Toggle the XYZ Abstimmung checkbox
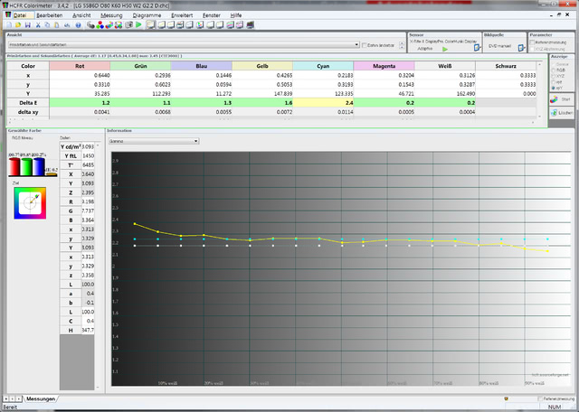The width and height of the screenshot is (579, 412). tap(532, 49)
